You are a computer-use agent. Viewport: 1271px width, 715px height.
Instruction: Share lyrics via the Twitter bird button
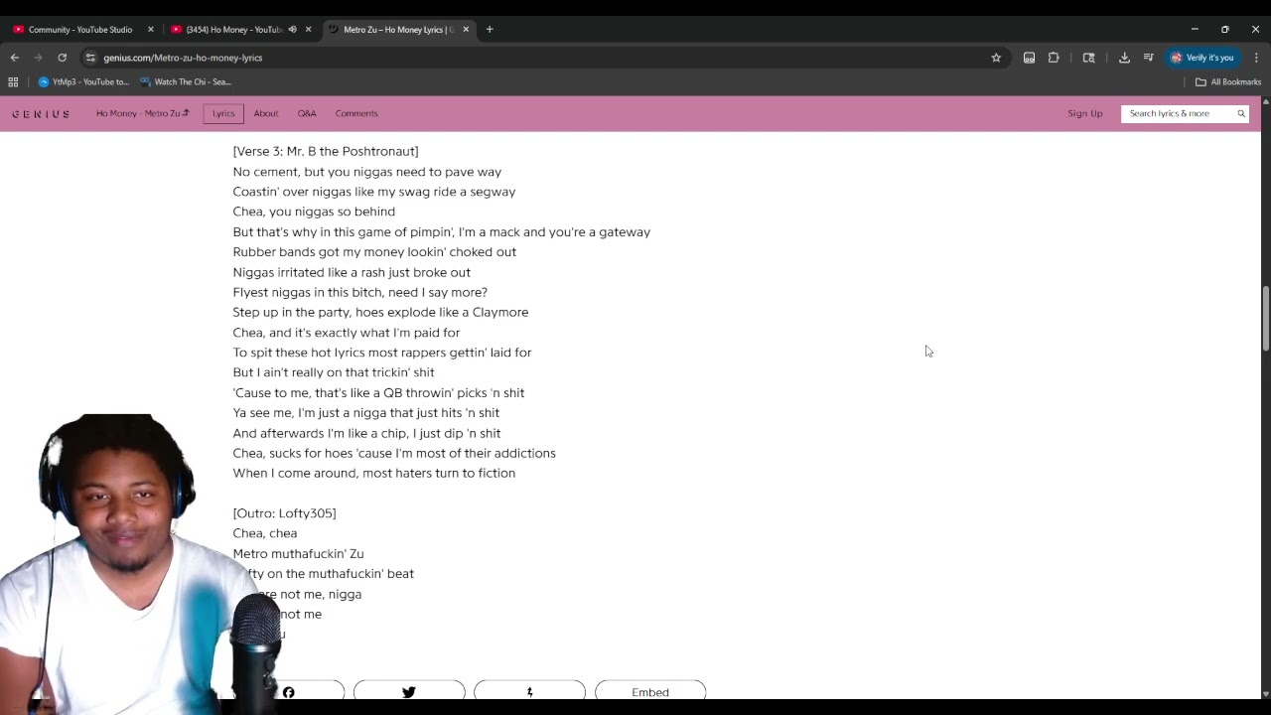[x=409, y=691]
